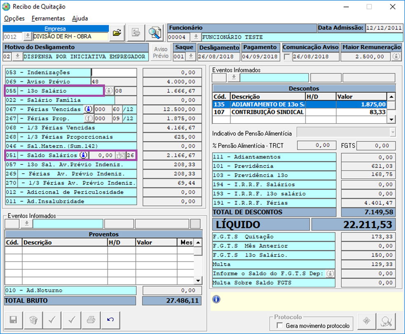
Task: Click info icon on Saldo Salários row
Action: click(83, 155)
